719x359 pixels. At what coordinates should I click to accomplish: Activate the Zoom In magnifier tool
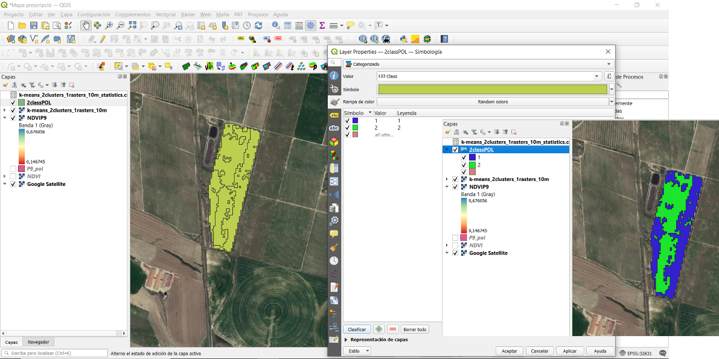tap(109, 25)
